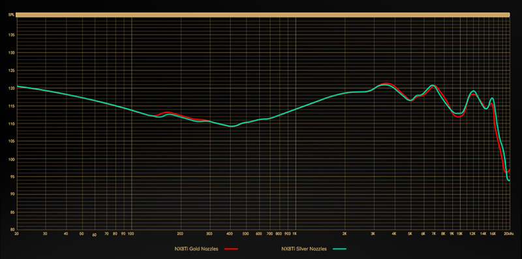Click the 14K frequency axis label
522x259 pixels.
point(484,234)
